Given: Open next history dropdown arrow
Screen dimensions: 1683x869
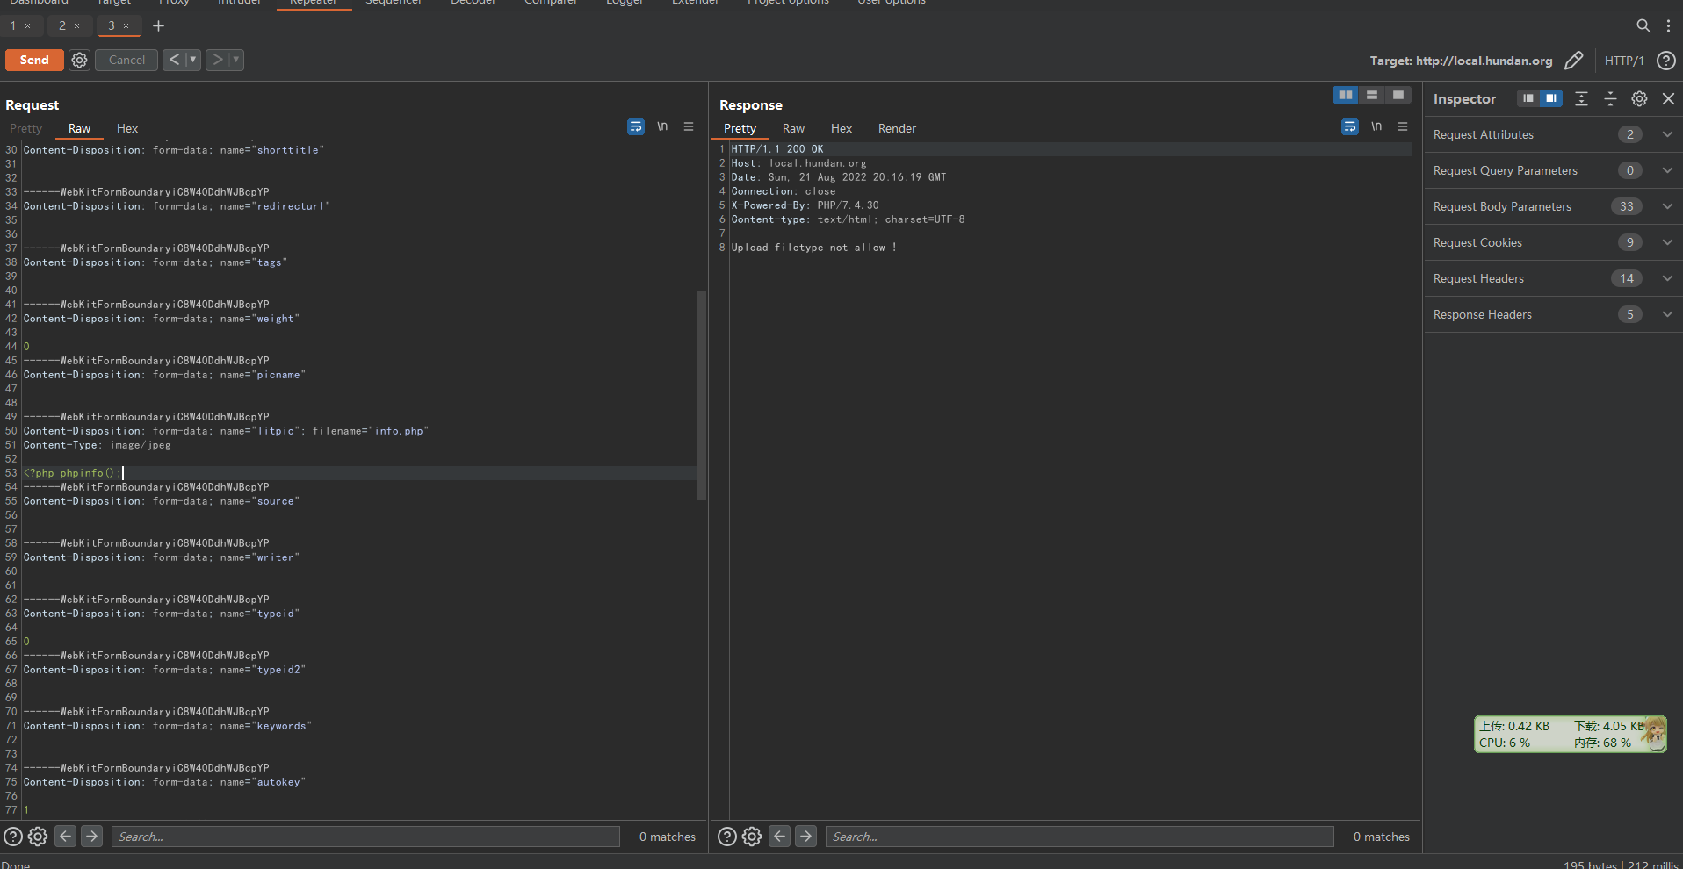Looking at the screenshot, I should click(x=235, y=60).
